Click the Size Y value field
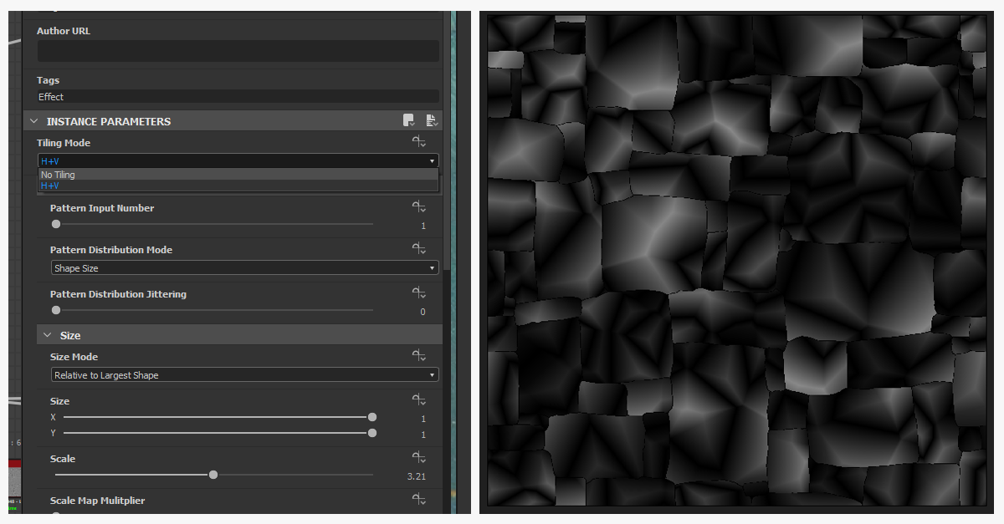The height and width of the screenshot is (524, 1004). (423, 435)
